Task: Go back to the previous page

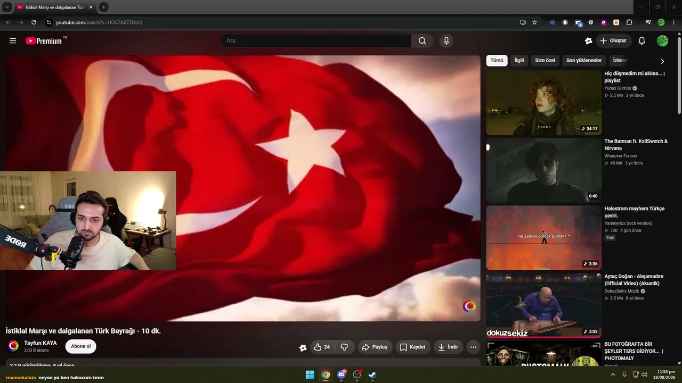Action: click(8, 22)
